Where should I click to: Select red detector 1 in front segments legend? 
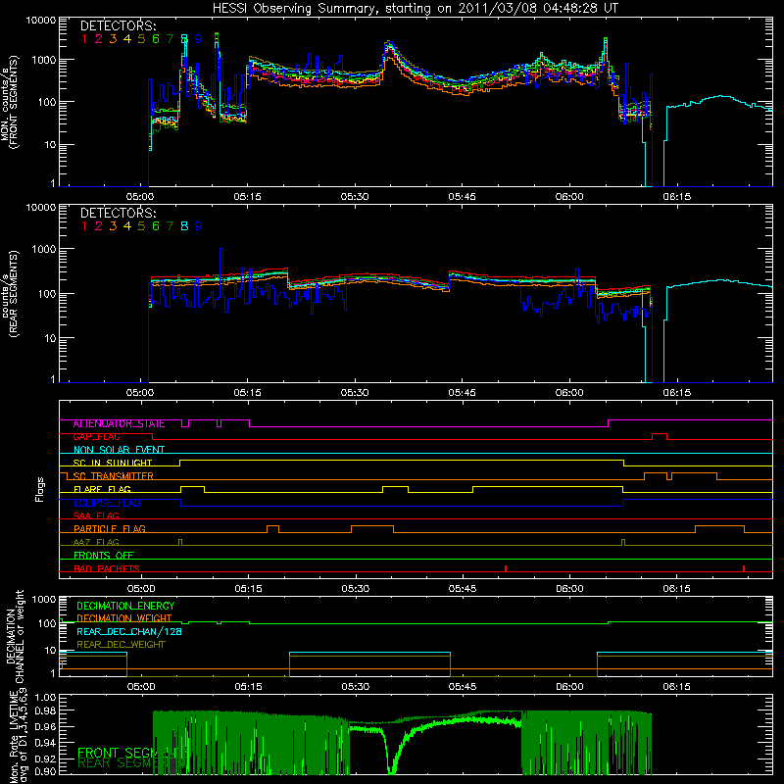(84, 39)
